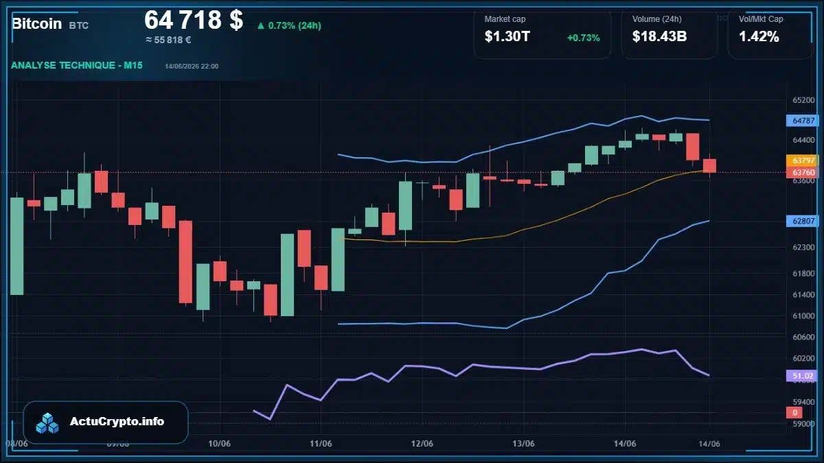This screenshot has height=463, width=824.
Task: Select the $18.43B volume value
Action: tap(660, 37)
